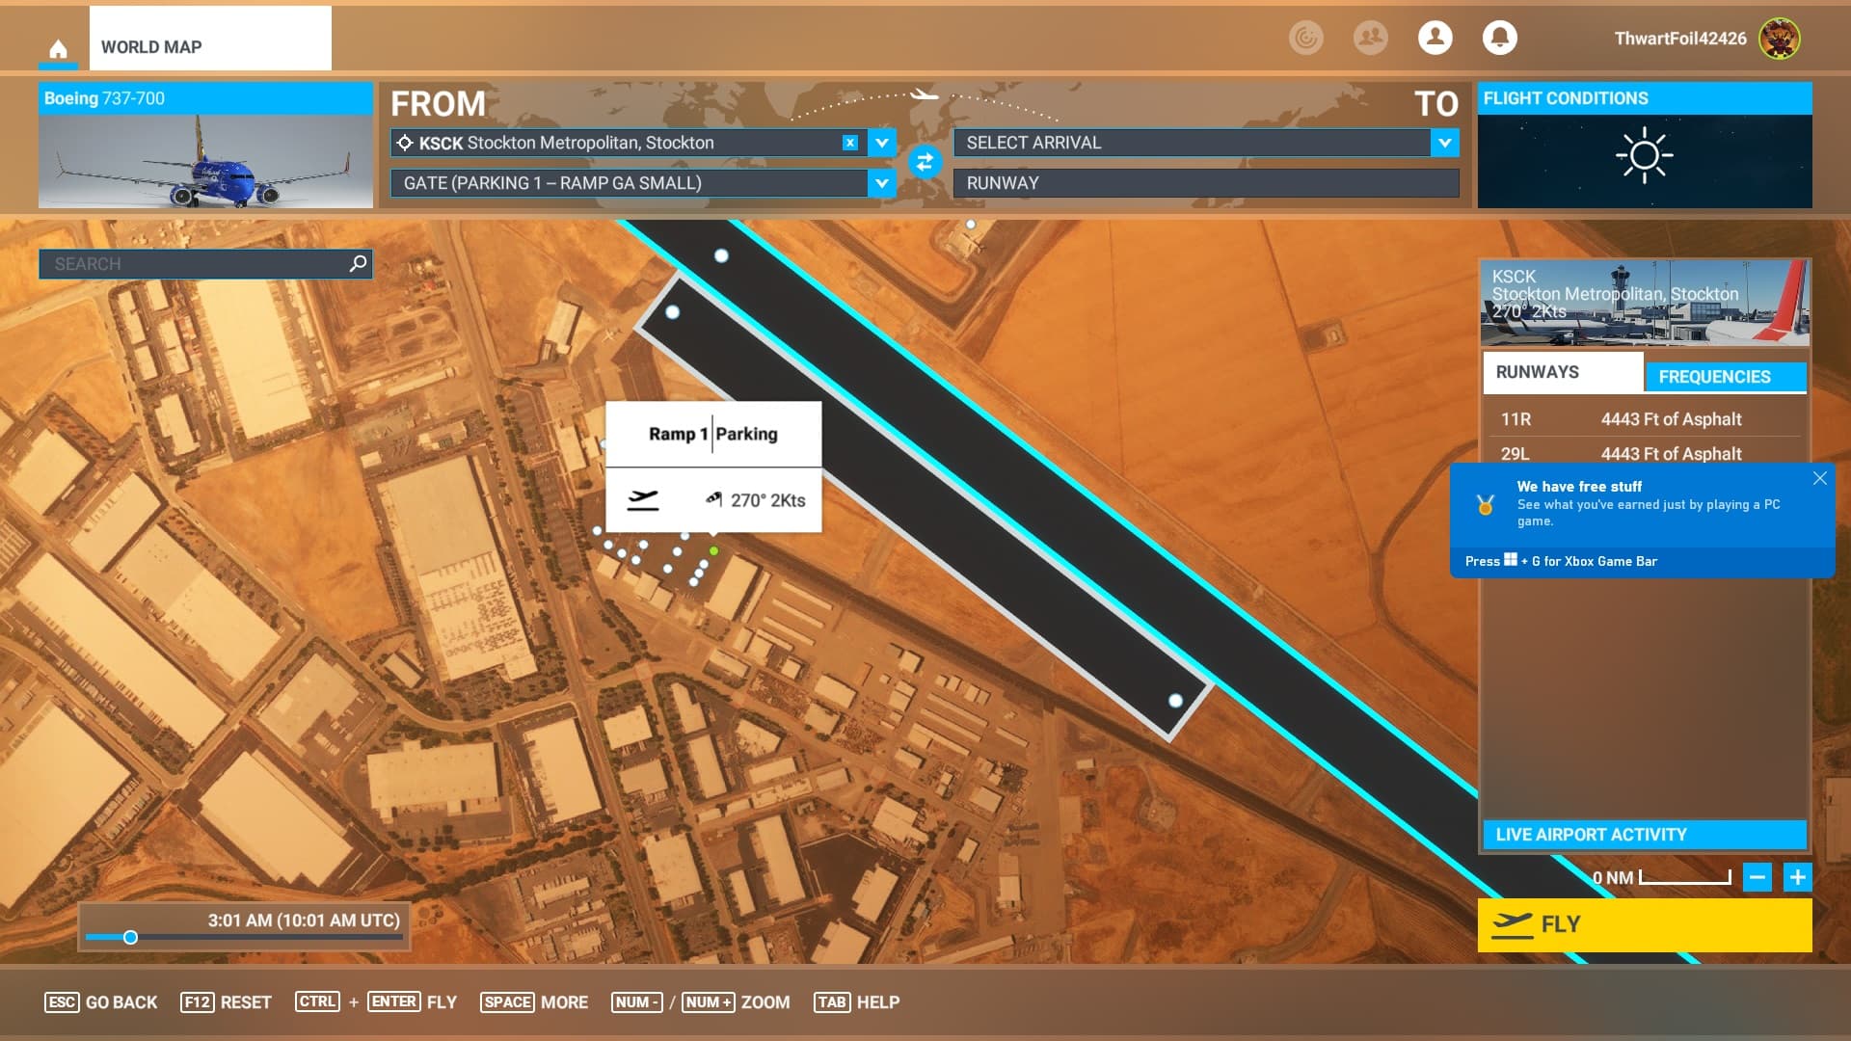The height and width of the screenshot is (1041, 1851).
Task: Click the search magnifier icon
Action: click(358, 263)
